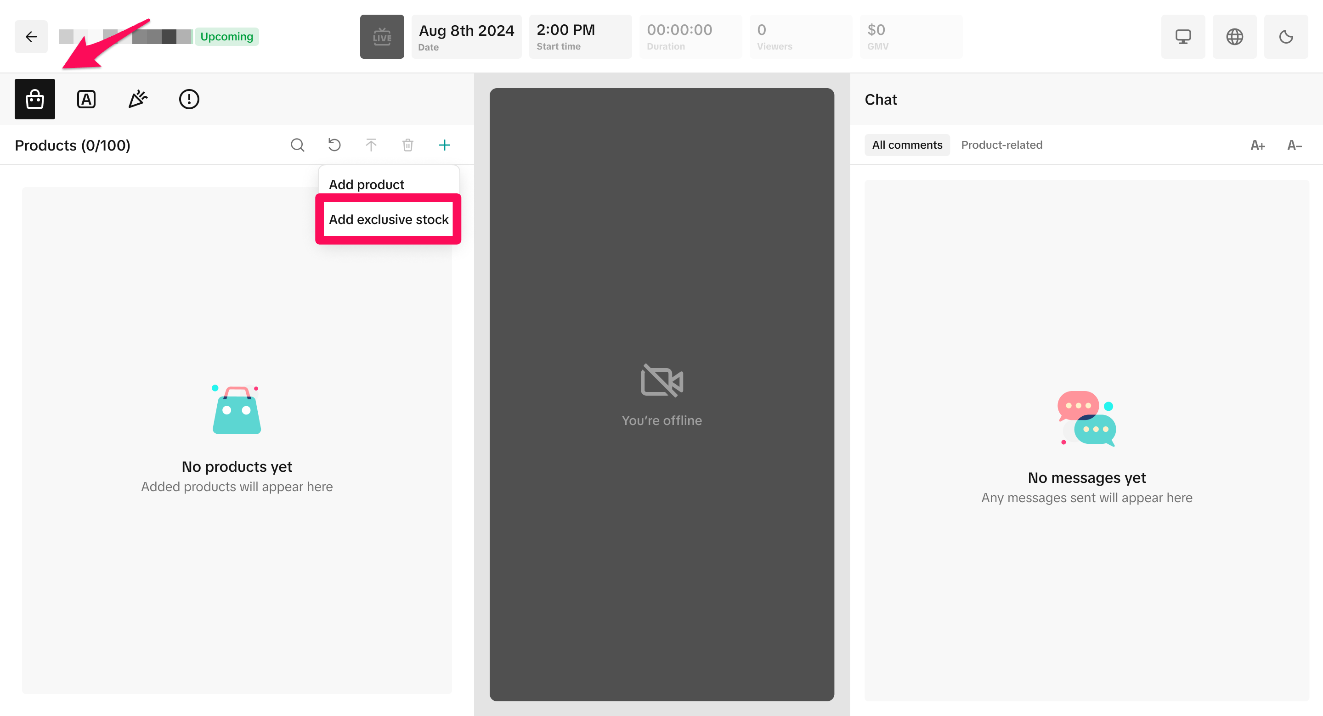Image resolution: width=1323 pixels, height=716 pixels.
Task: Switch to Product-related comments tab
Action: (x=1001, y=145)
